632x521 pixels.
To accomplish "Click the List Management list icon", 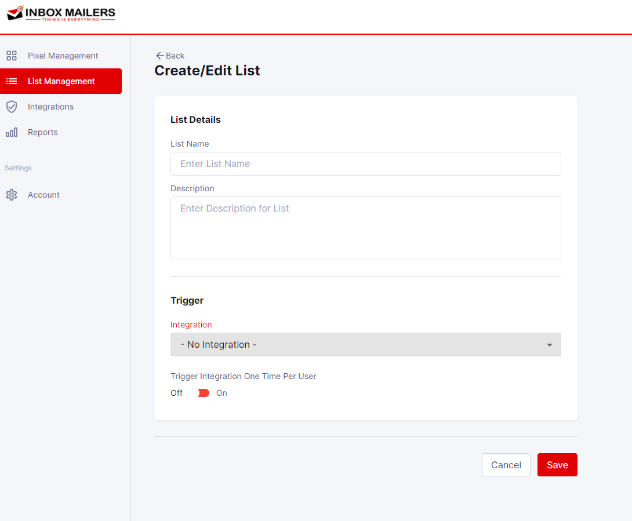I will (12, 81).
